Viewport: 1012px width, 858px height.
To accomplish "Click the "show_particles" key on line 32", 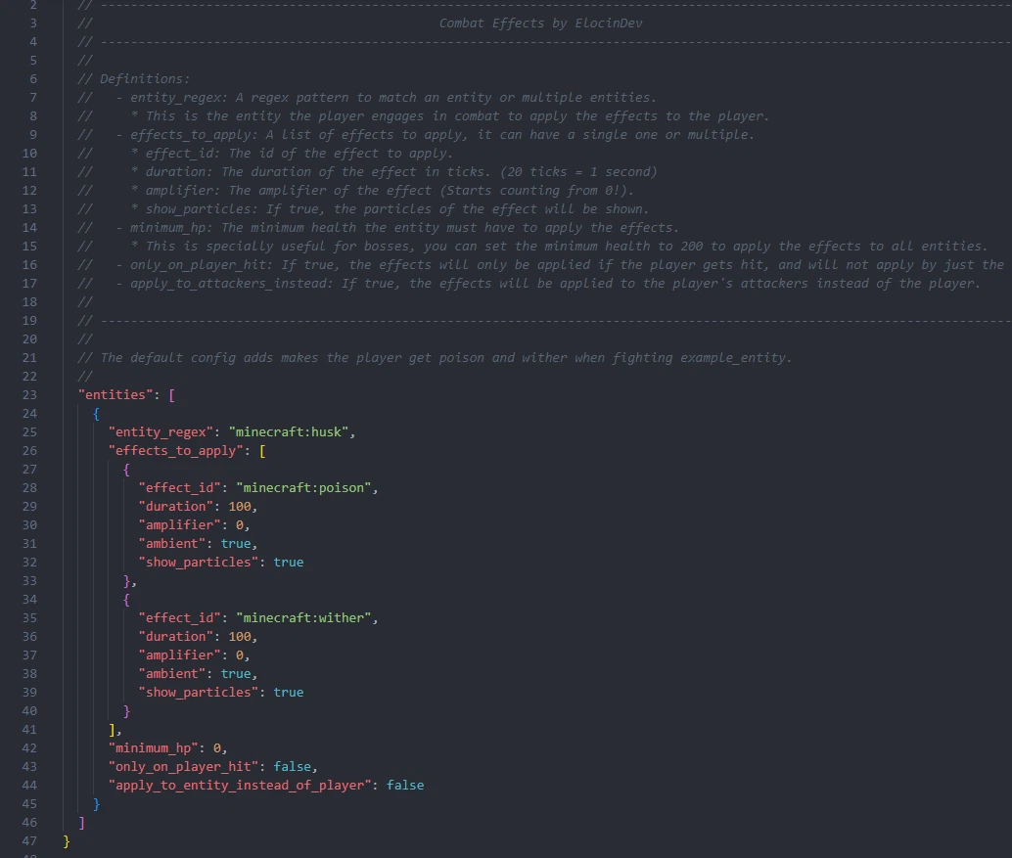I will [x=198, y=563].
